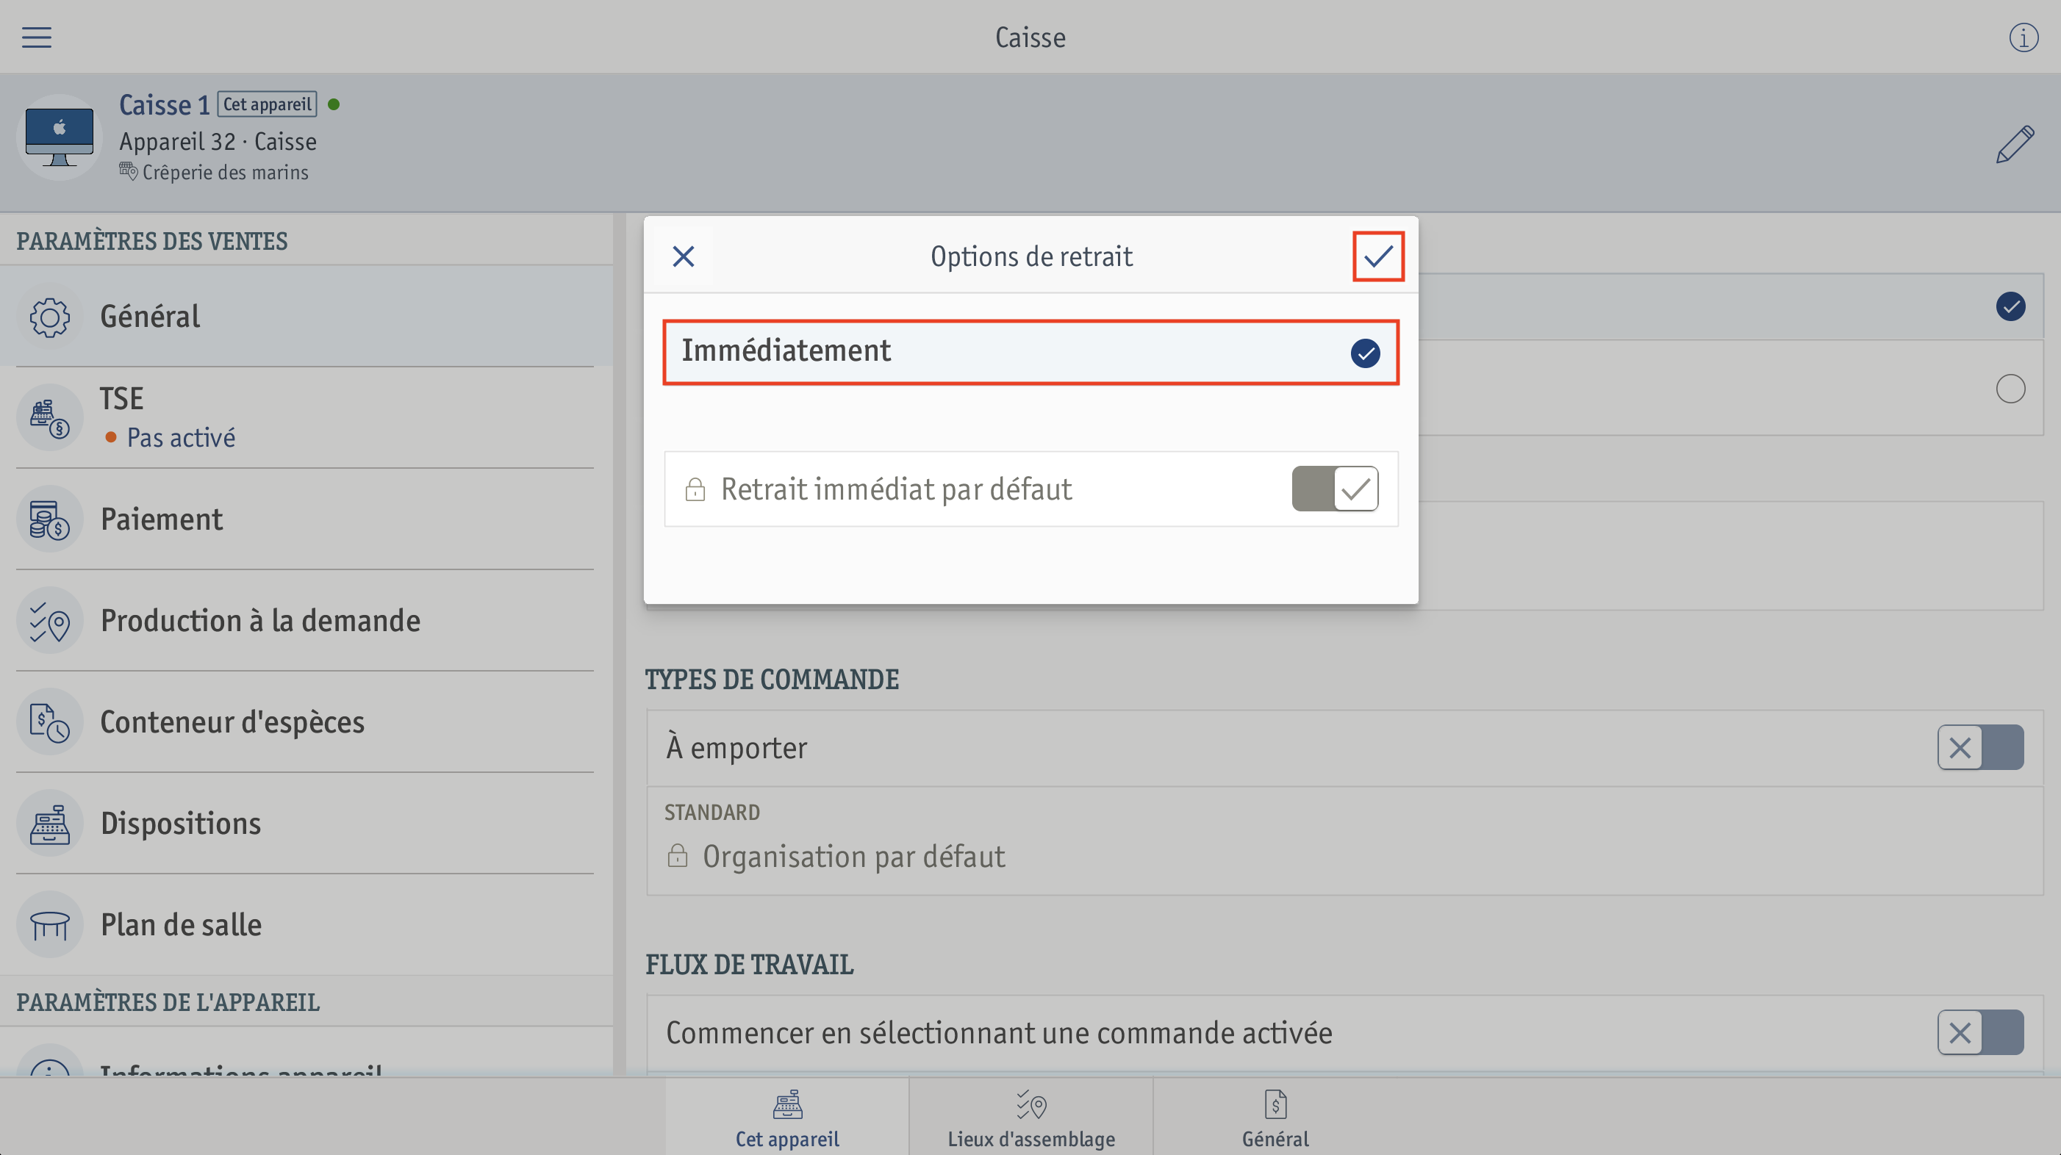Close the Options de retrait dialog
Image resolution: width=2061 pixels, height=1155 pixels.
pos(684,256)
